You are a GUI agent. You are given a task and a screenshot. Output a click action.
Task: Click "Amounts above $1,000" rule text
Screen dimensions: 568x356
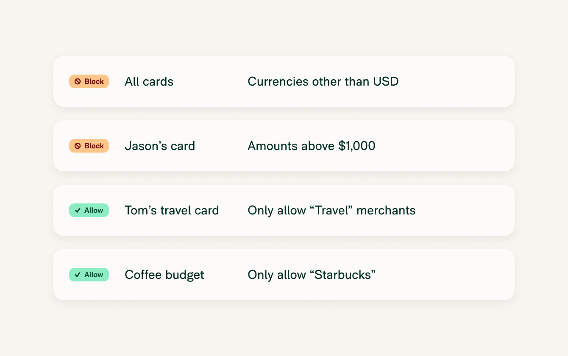(x=312, y=146)
